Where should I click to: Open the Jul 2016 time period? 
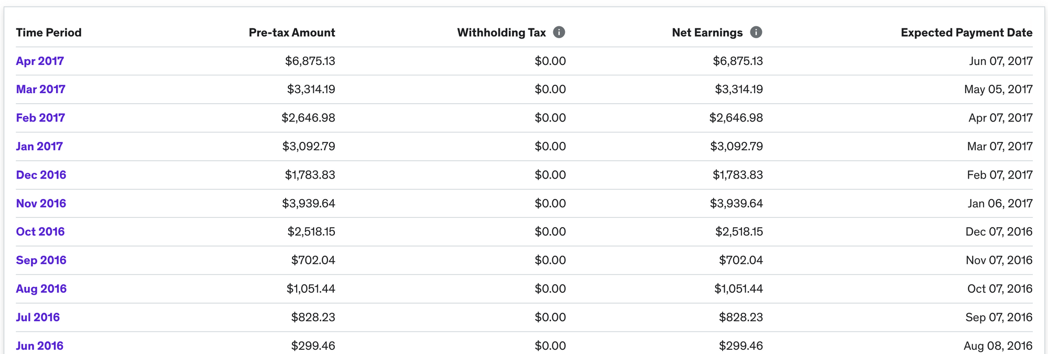(38, 317)
